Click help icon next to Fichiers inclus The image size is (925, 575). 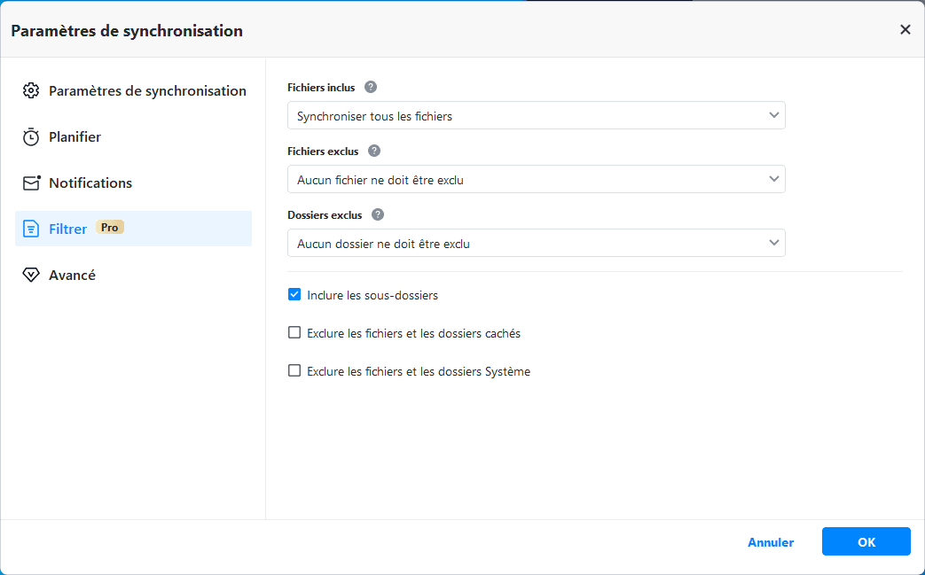[371, 88]
